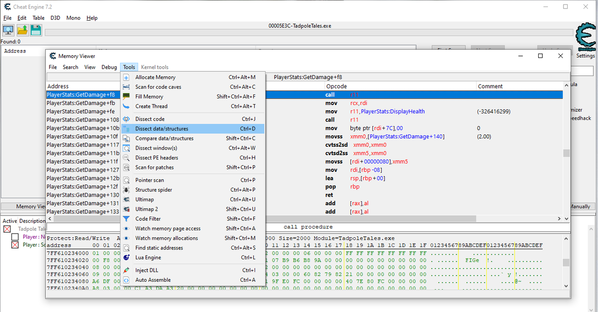Open the File menu in Cheat Engine main window

tap(7, 18)
